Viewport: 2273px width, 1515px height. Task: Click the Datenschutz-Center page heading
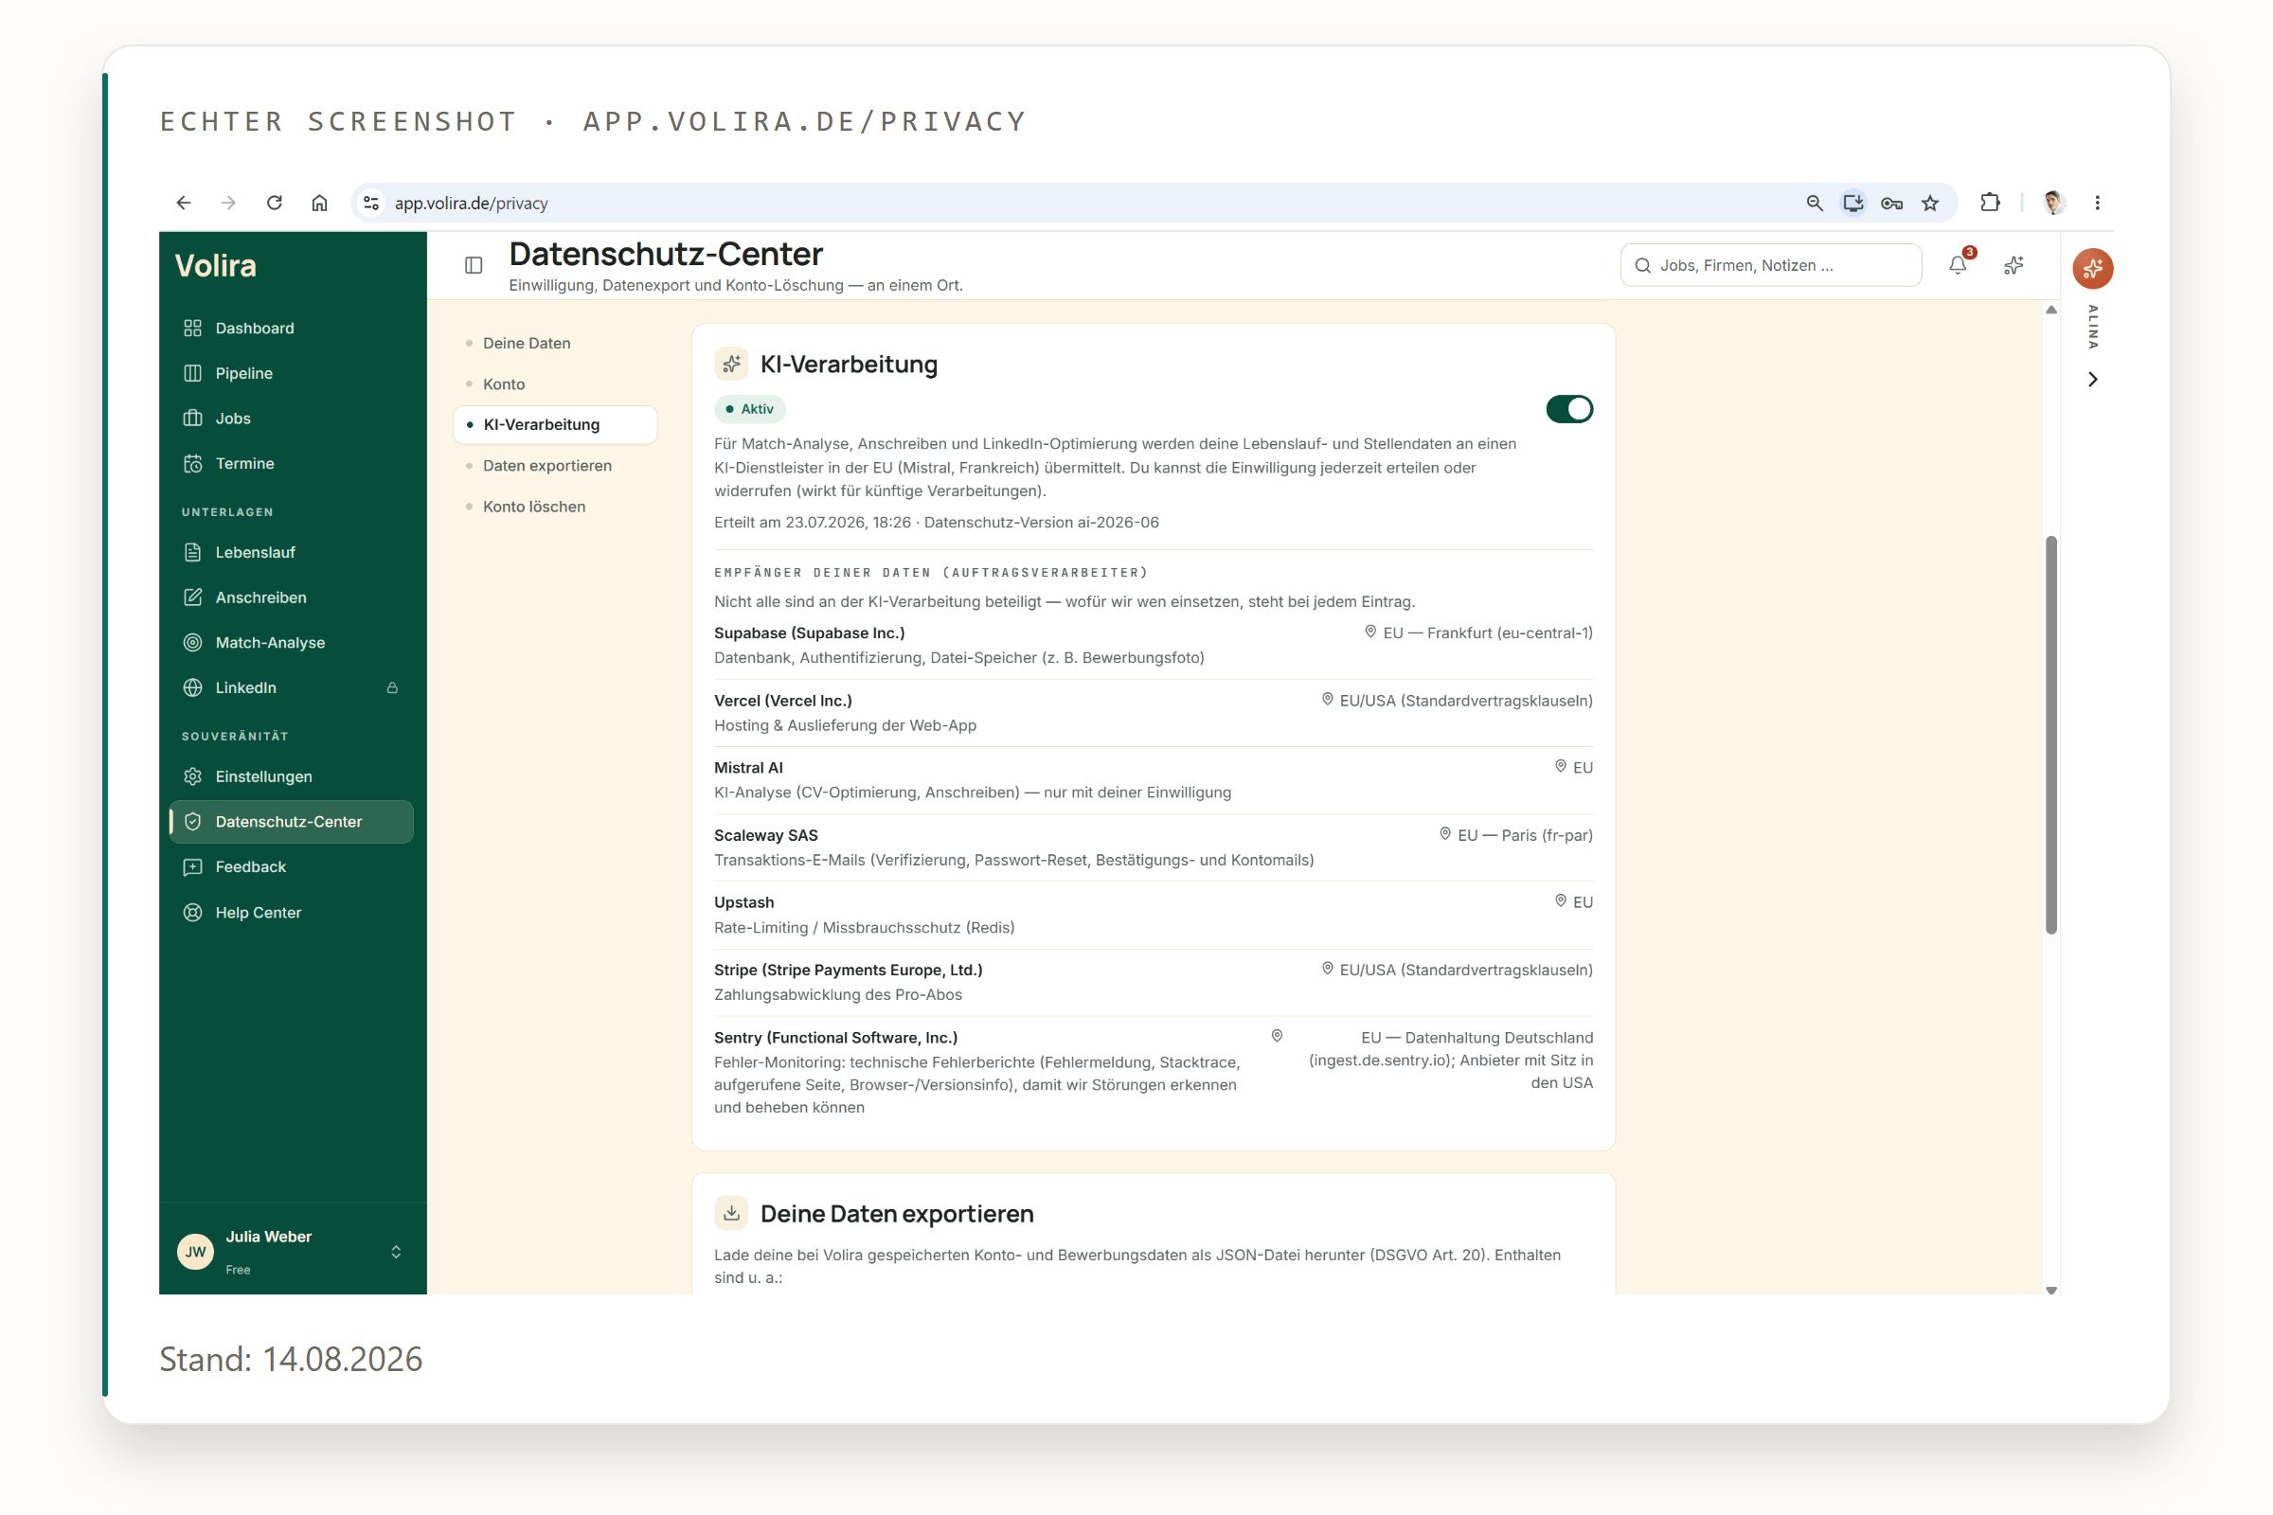(666, 254)
